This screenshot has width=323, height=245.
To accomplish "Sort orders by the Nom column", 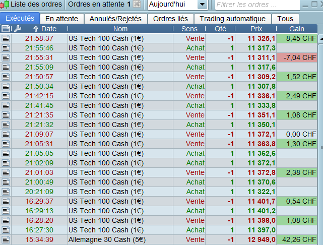I will (120, 29).
